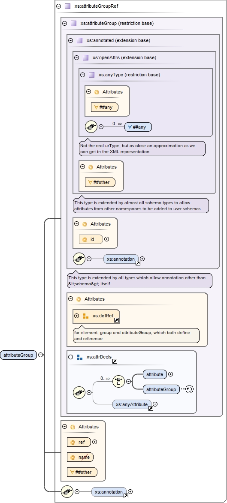Image resolution: width=227 pixels, height=503 pixels.
Task: Select the struck-through name attribute
Action: tap(80, 457)
